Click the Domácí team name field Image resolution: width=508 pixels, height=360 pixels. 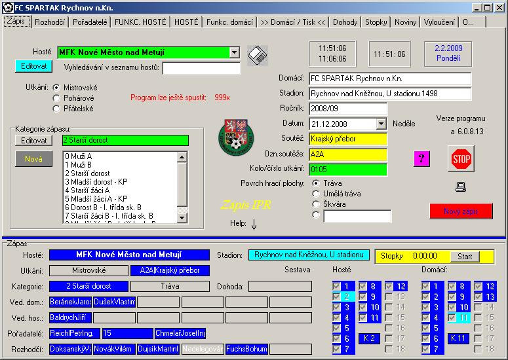(x=390, y=79)
